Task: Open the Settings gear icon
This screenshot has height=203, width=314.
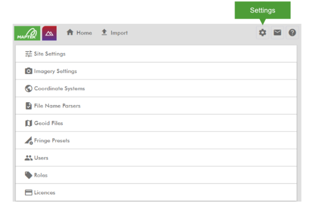Action: (262, 33)
